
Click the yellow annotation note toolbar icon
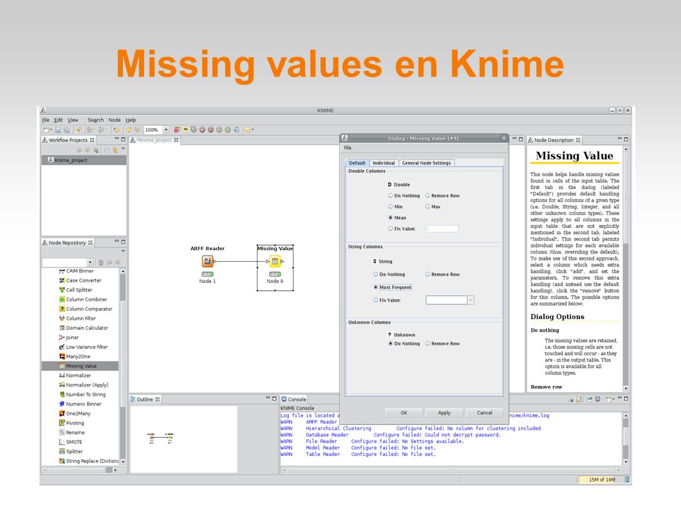click(185, 130)
